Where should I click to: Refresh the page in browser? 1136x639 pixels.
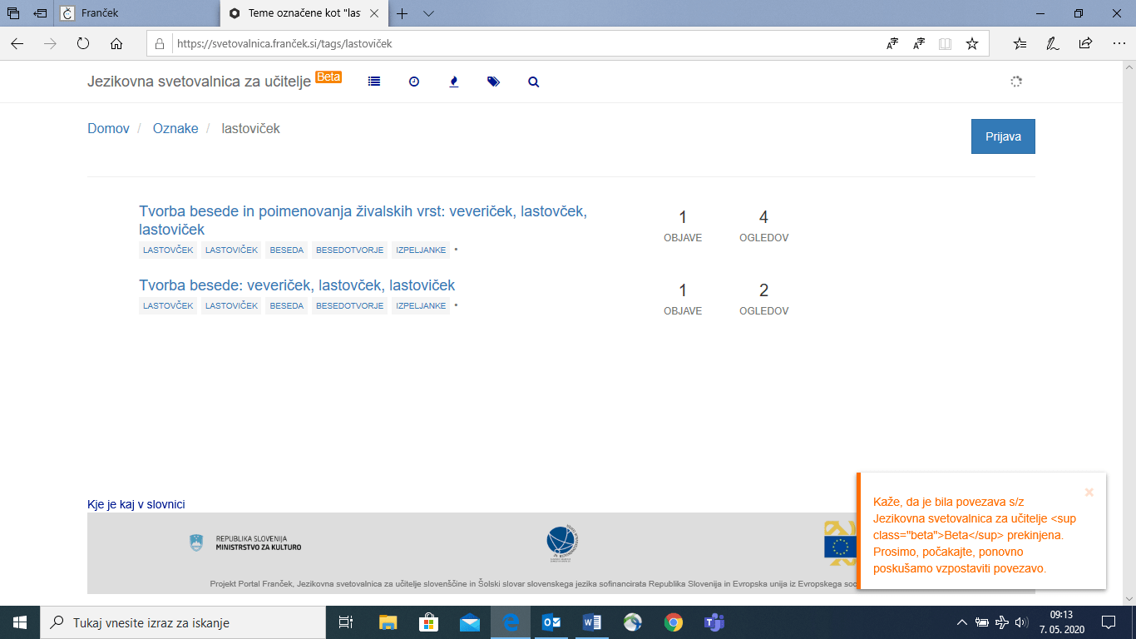point(83,44)
